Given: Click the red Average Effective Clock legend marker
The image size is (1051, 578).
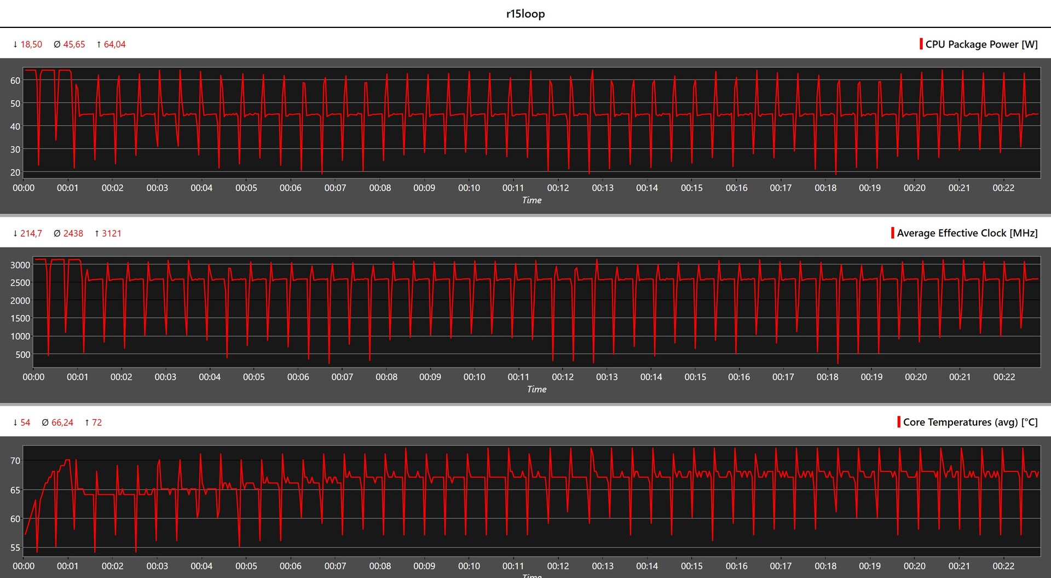Looking at the screenshot, I should tap(893, 233).
